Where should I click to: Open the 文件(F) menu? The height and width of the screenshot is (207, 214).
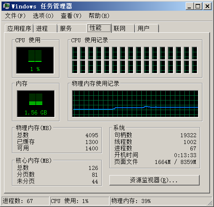tap(15, 16)
